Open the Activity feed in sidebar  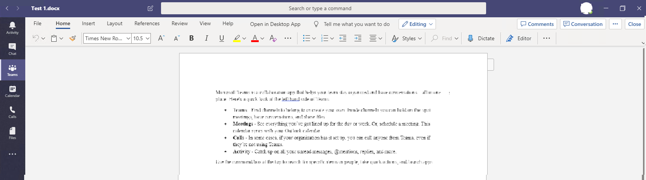(x=12, y=28)
